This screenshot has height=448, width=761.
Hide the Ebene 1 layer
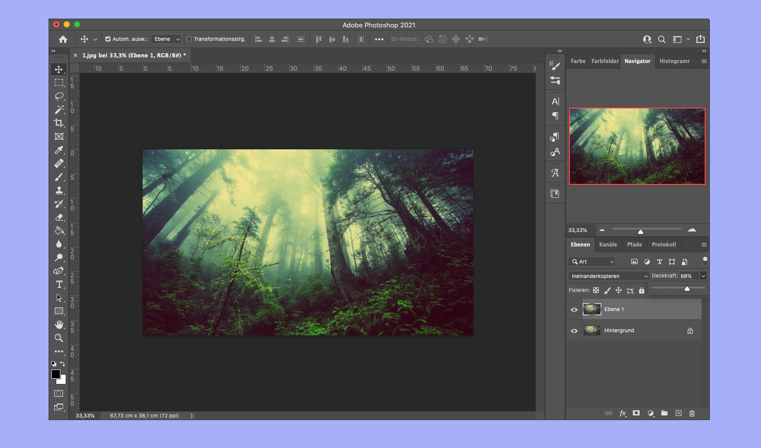(574, 310)
